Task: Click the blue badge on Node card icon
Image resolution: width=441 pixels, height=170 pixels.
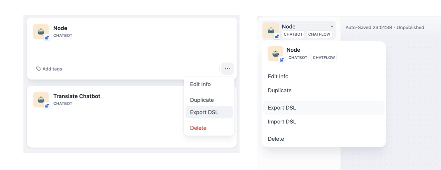Action: tap(47, 38)
